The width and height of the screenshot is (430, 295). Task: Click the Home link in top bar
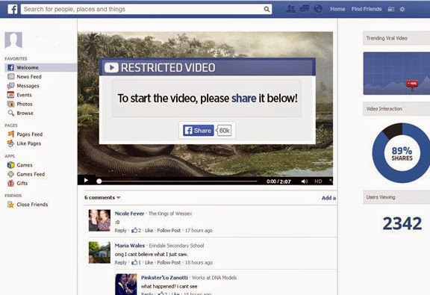337,9
